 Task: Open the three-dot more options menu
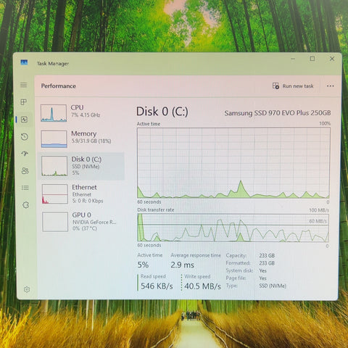tap(331, 86)
